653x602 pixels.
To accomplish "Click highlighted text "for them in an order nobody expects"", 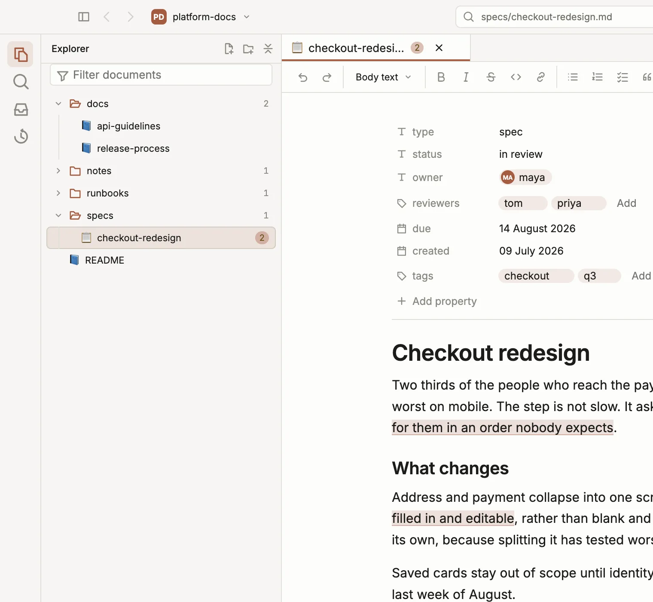I will coord(503,428).
